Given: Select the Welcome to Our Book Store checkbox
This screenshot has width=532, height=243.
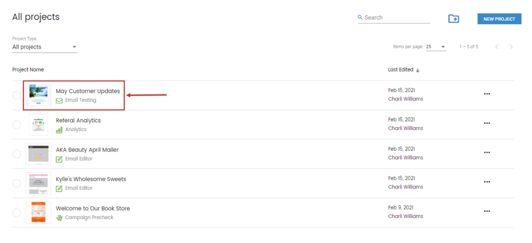Looking at the screenshot, I should point(16,212).
